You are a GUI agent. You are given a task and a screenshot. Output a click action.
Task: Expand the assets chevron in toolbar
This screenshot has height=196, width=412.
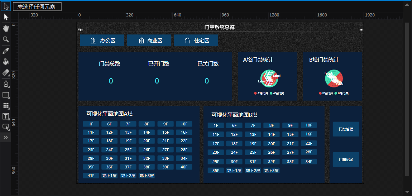6,137
